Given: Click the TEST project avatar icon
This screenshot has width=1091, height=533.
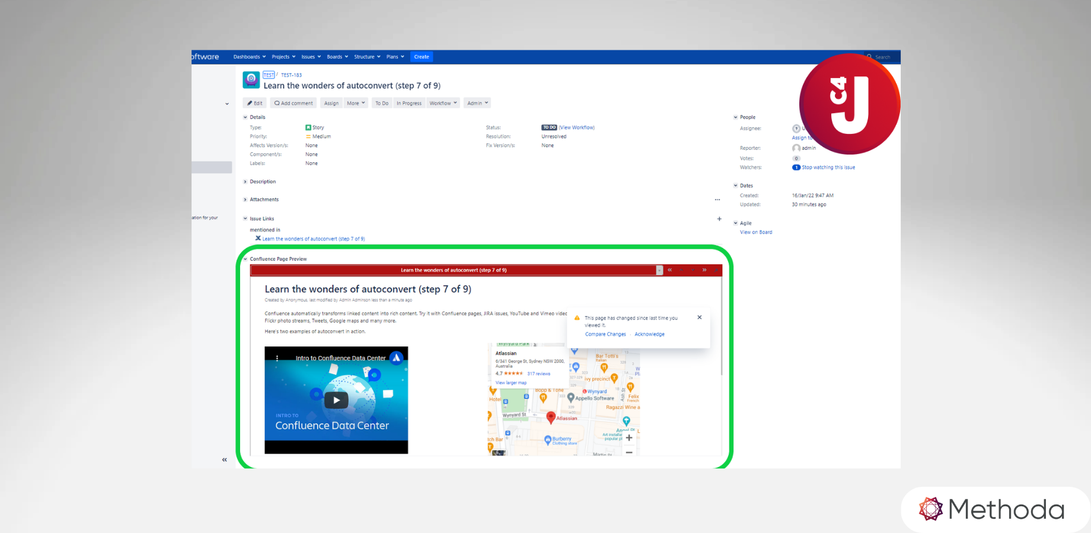Looking at the screenshot, I should click(251, 79).
